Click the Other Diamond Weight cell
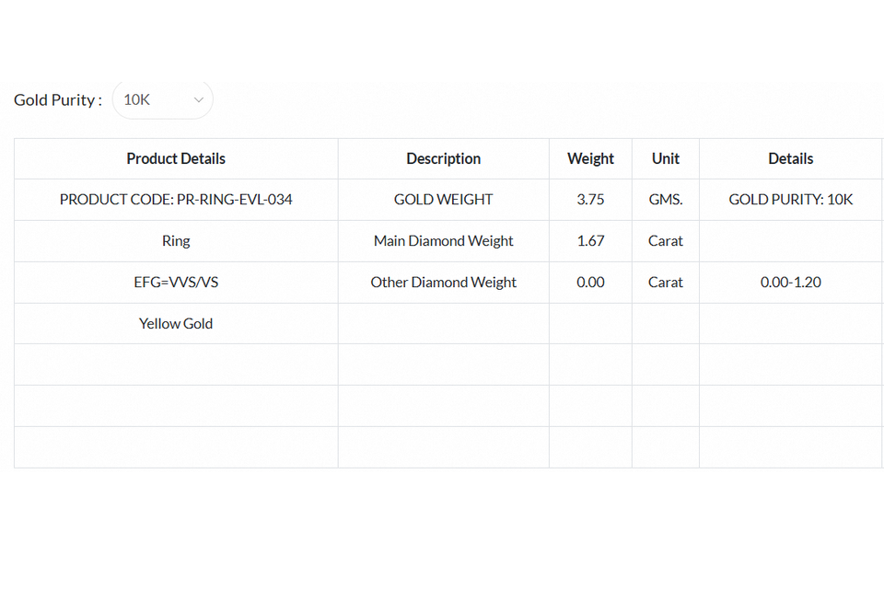Screen dimensions: 884x590 443,282
